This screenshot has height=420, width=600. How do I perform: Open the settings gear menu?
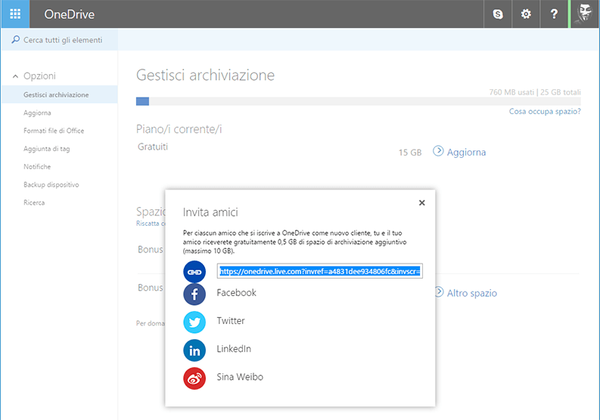click(526, 14)
